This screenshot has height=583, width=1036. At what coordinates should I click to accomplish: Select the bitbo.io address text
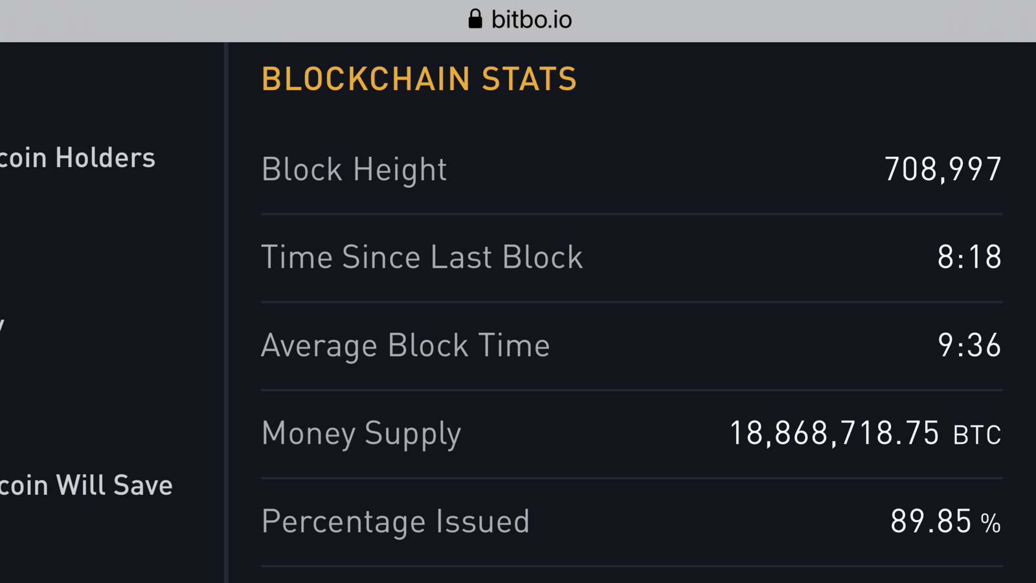coord(532,19)
